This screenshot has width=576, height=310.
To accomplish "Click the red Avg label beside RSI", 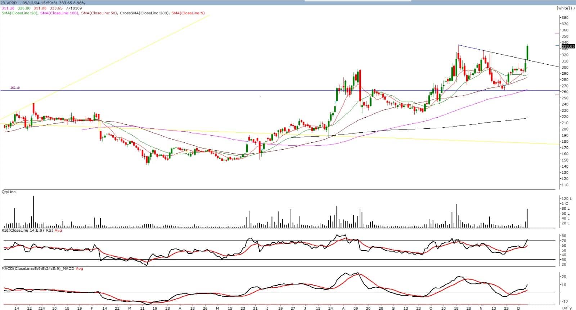I will [x=58, y=230].
